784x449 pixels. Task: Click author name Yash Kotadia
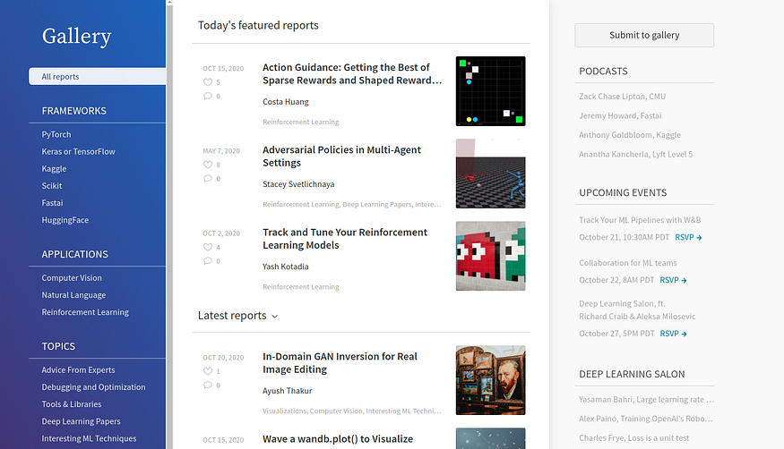[x=286, y=267]
